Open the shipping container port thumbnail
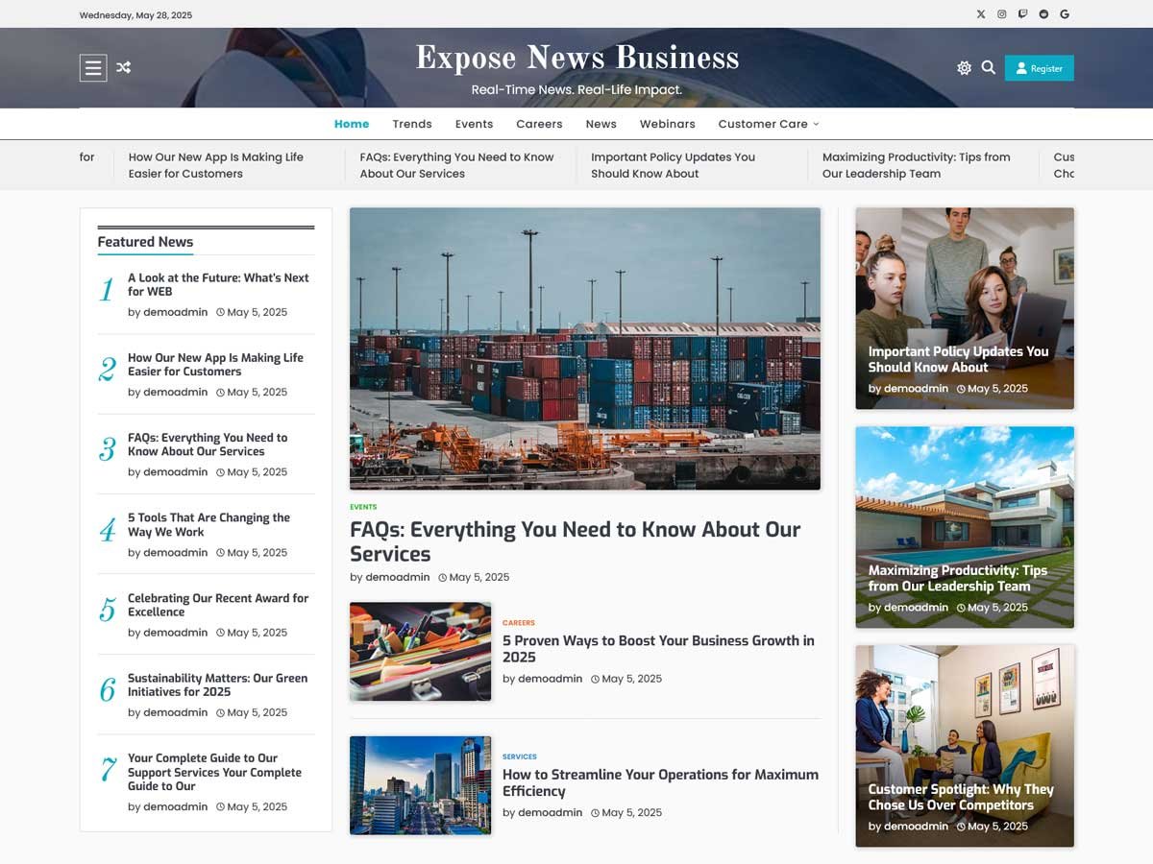Image resolution: width=1153 pixels, height=864 pixels. coord(585,348)
